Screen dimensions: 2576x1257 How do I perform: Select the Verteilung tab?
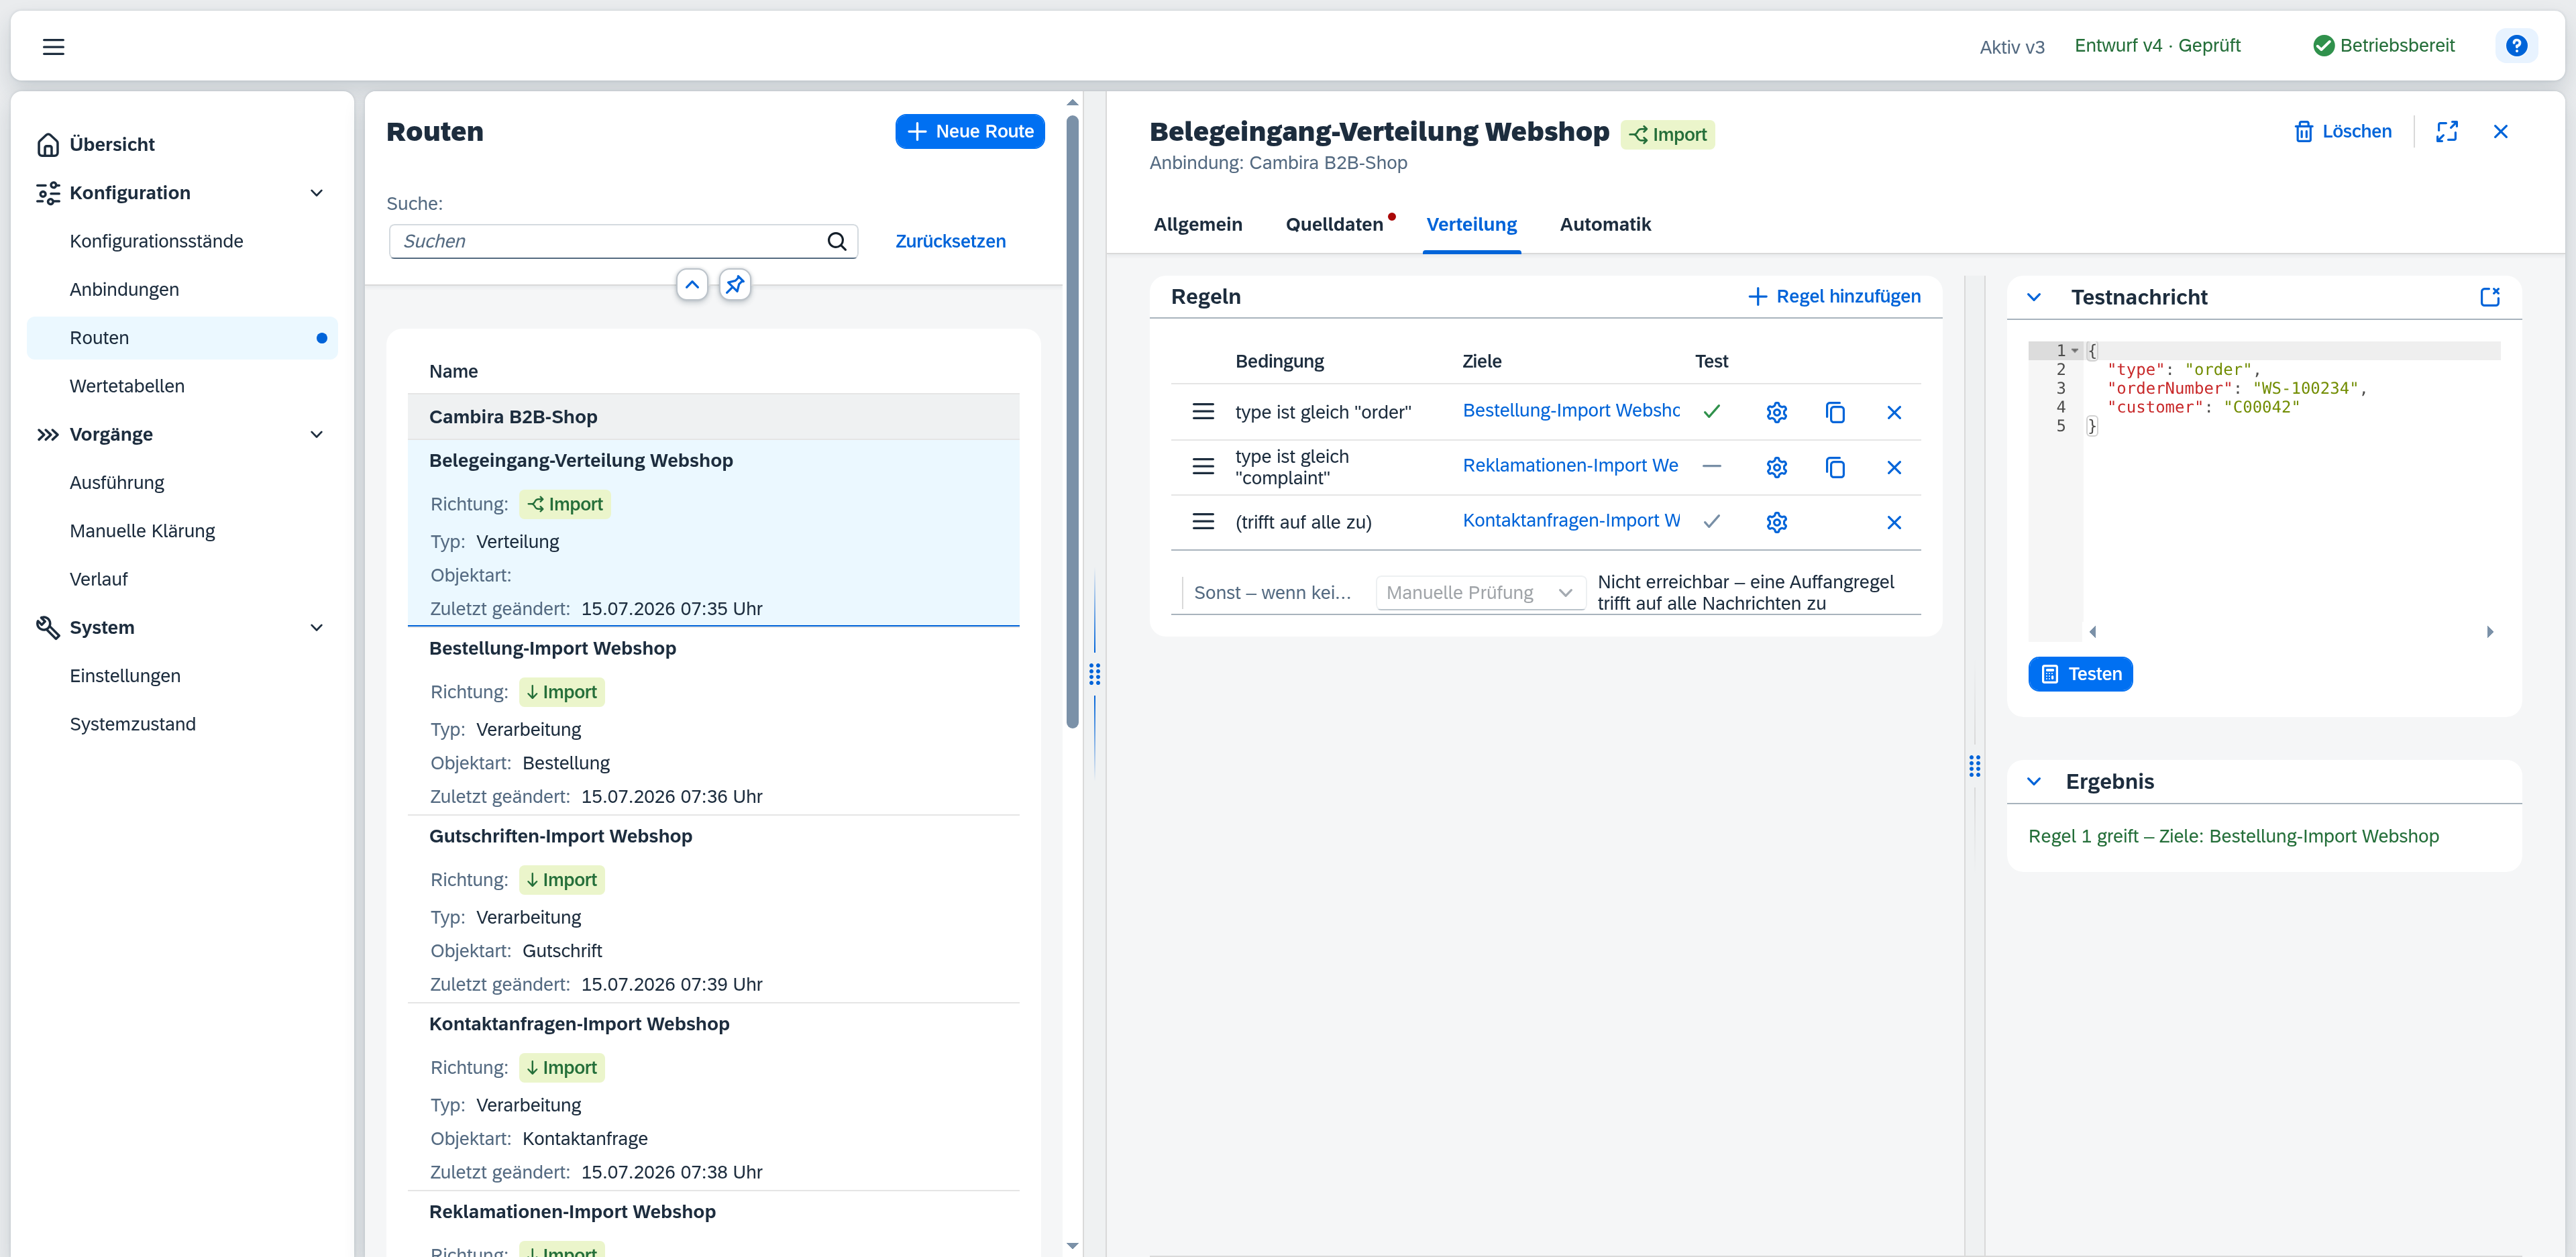1471,224
